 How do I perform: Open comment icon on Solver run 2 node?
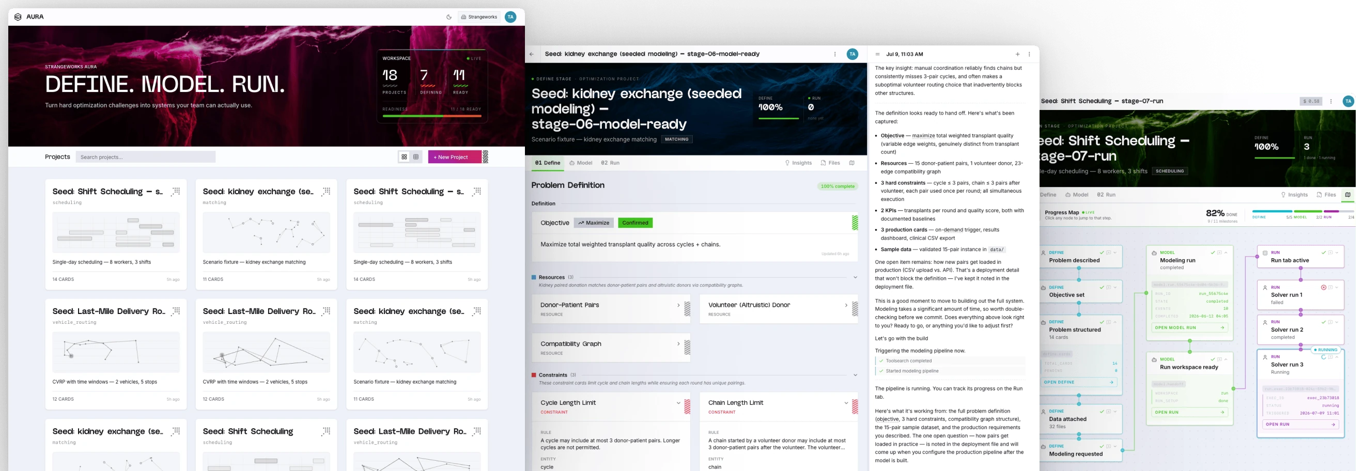(x=1330, y=322)
